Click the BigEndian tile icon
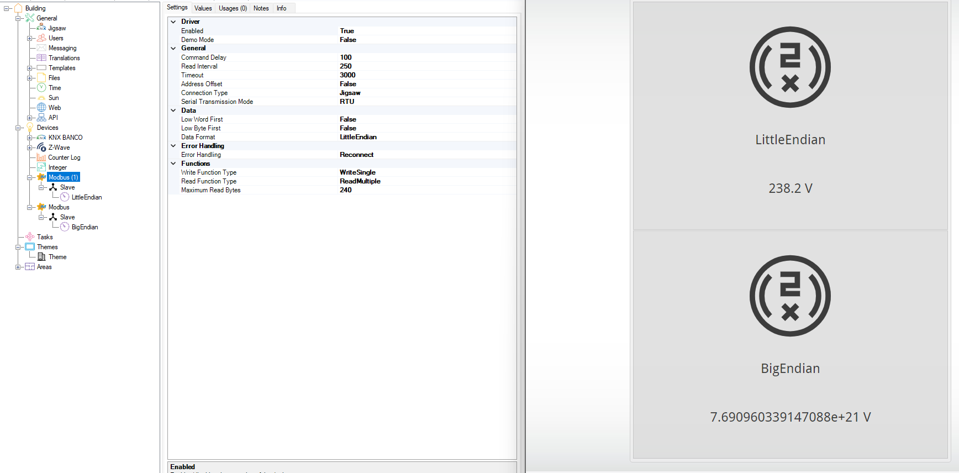The height and width of the screenshot is (473, 959). [x=790, y=296]
